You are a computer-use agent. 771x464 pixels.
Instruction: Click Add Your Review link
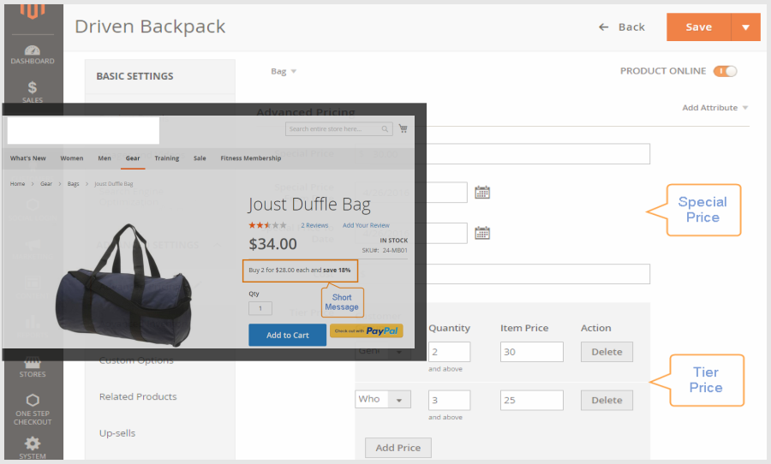[x=366, y=226]
